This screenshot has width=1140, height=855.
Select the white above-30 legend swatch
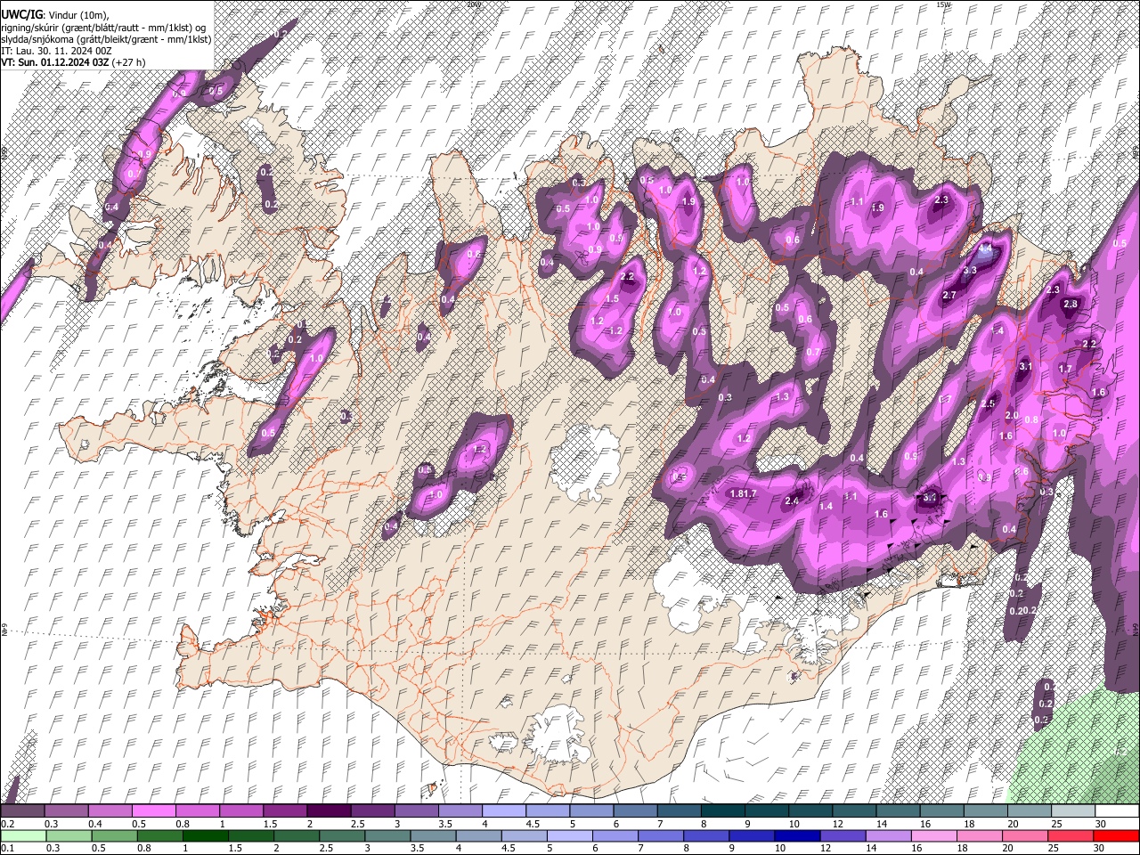tap(1117, 811)
